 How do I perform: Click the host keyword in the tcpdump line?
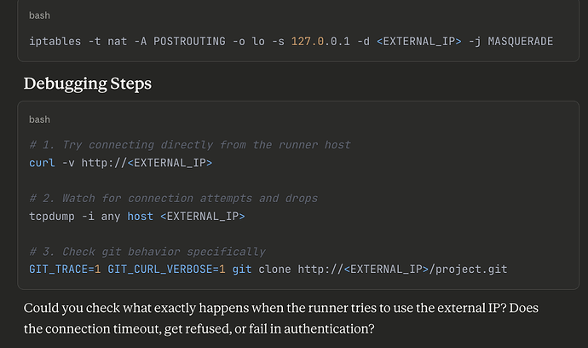pyautogui.click(x=141, y=217)
